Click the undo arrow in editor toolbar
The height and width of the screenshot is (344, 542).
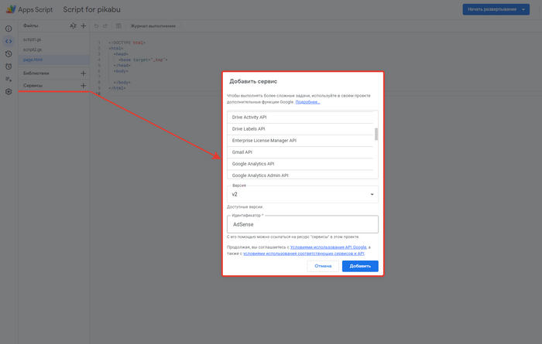click(x=96, y=26)
